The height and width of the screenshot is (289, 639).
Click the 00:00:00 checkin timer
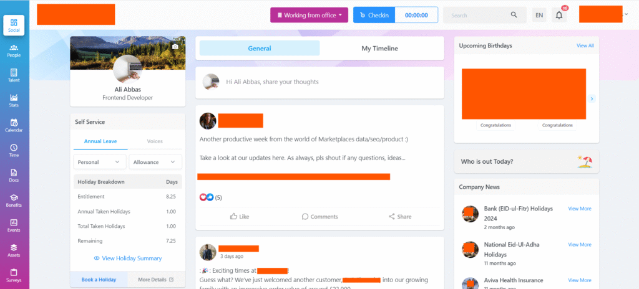[x=416, y=15]
